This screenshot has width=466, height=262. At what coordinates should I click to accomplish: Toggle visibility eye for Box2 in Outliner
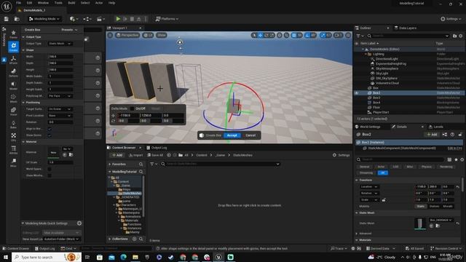point(357,93)
